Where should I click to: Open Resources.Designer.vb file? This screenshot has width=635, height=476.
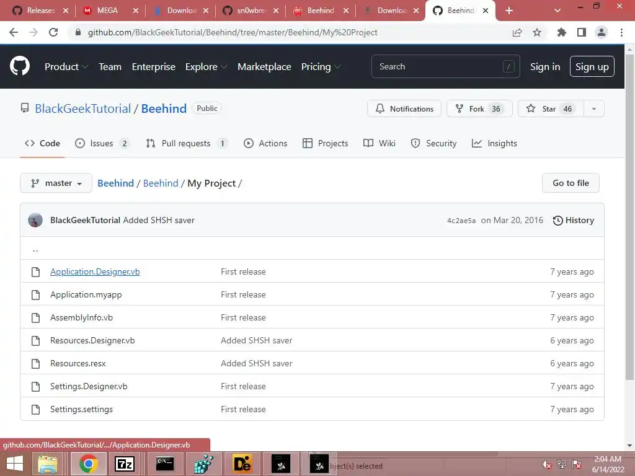pyautogui.click(x=92, y=340)
